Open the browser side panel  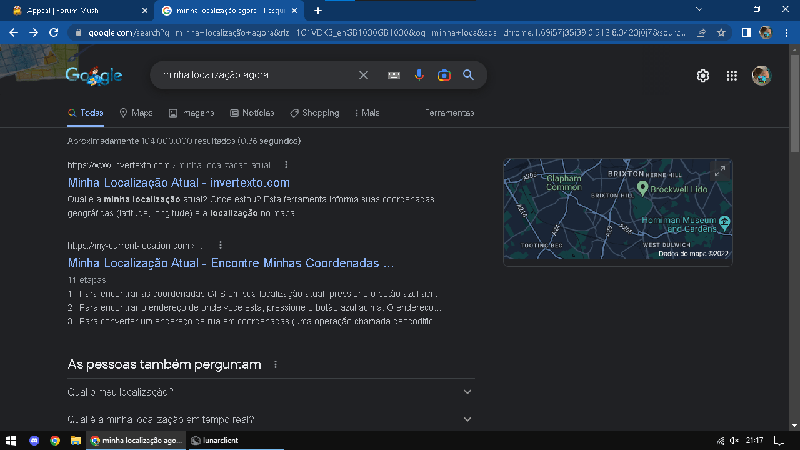tap(746, 32)
